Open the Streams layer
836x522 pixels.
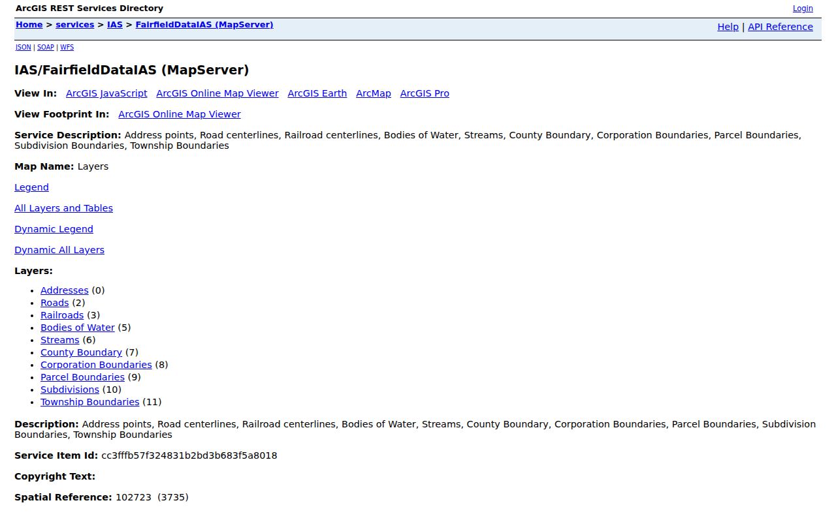coord(59,340)
